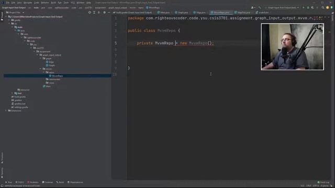Click the Expand All icon in Project panel

[94, 13]
